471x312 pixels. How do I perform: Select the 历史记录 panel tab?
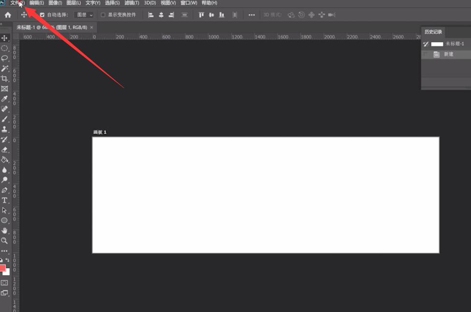pos(433,32)
